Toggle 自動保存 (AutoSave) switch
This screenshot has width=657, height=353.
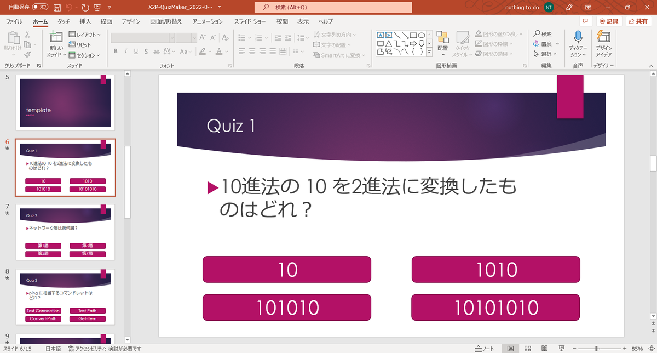click(x=39, y=8)
